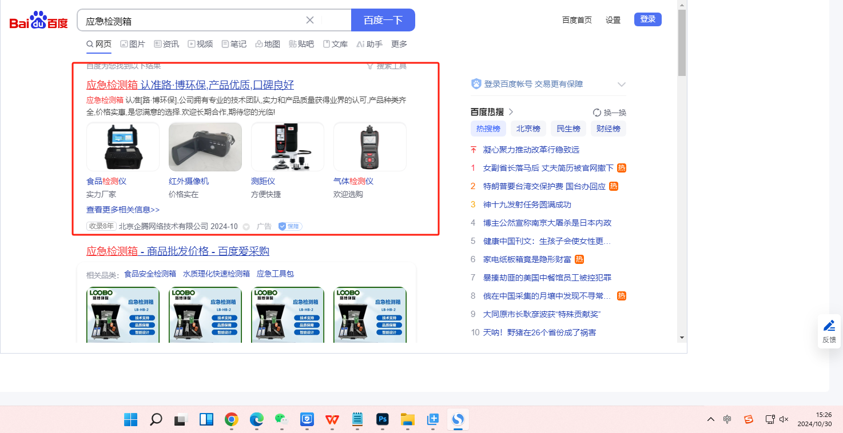Screen dimensions: 843x433
Task: Open Task View on the taskbar
Action: tap(181, 420)
